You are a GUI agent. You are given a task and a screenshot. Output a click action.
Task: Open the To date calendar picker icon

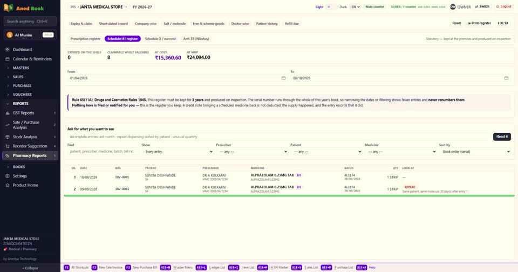(x=506, y=78)
